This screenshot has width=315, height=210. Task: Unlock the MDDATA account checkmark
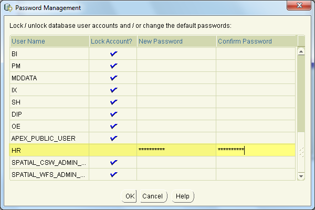pos(114,78)
